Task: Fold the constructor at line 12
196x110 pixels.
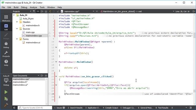Action: pos(56,47)
